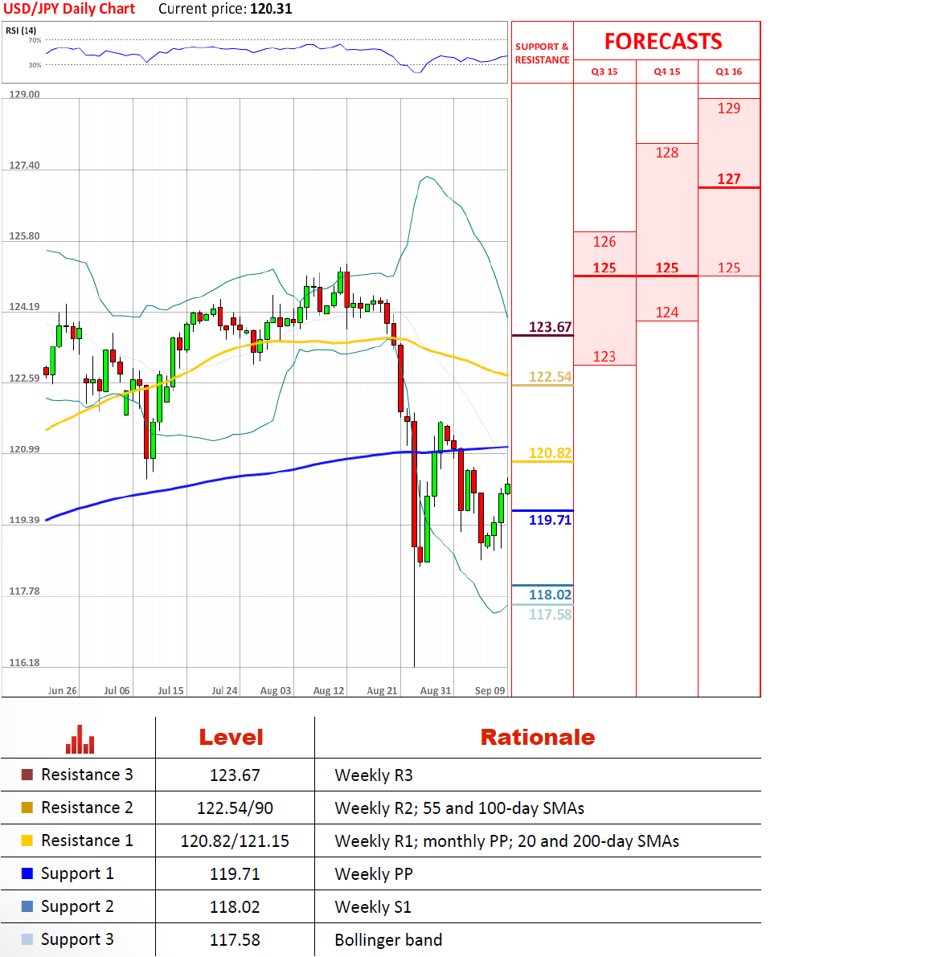The image size is (926, 957).
Task: Select the Q1 16 forecast column header
Action: [729, 72]
